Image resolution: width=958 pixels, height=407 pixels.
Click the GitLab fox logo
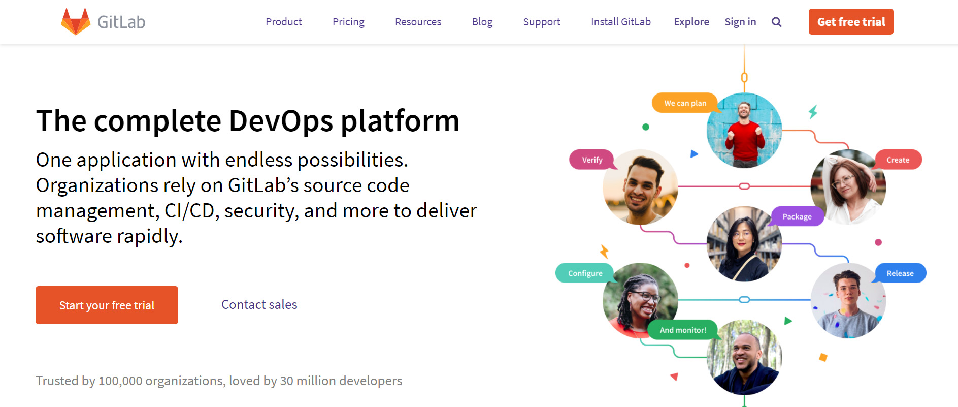(x=76, y=22)
